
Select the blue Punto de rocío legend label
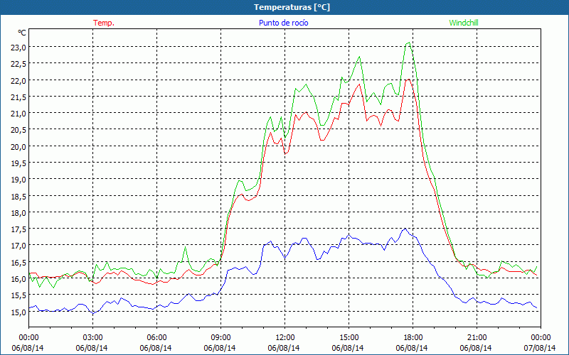tap(283, 23)
